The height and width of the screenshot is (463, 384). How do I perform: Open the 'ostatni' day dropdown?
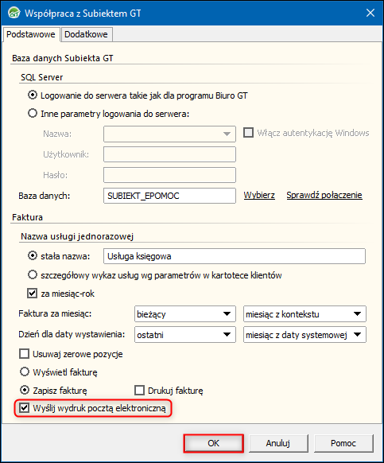[185, 335]
